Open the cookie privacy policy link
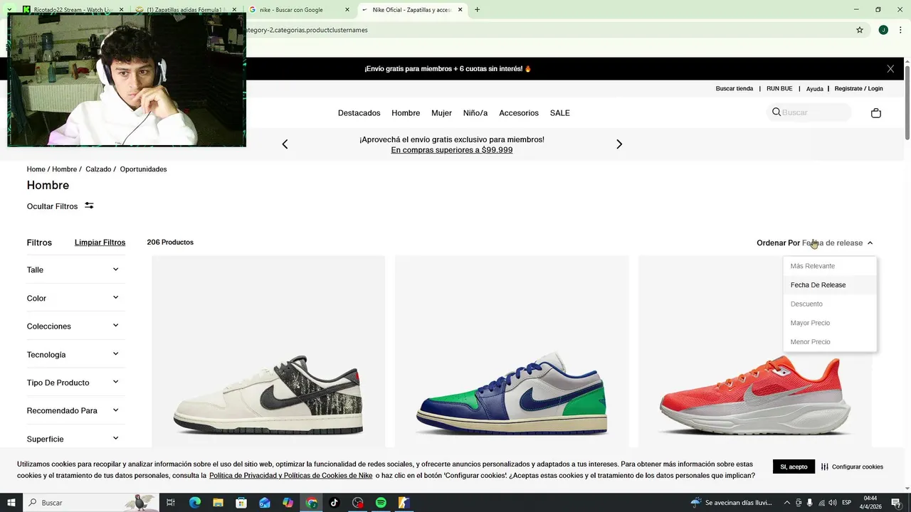The height and width of the screenshot is (512, 911). click(x=290, y=476)
